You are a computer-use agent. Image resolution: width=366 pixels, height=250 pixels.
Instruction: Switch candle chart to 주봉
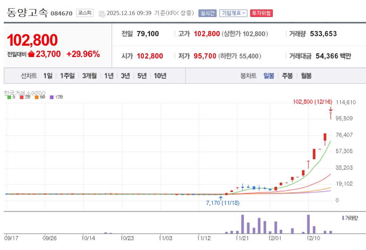[x=287, y=76]
